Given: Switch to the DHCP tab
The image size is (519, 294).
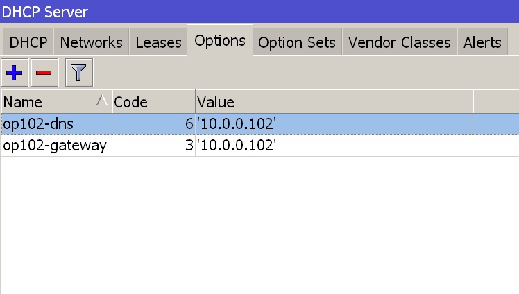Looking at the screenshot, I should click(28, 42).
